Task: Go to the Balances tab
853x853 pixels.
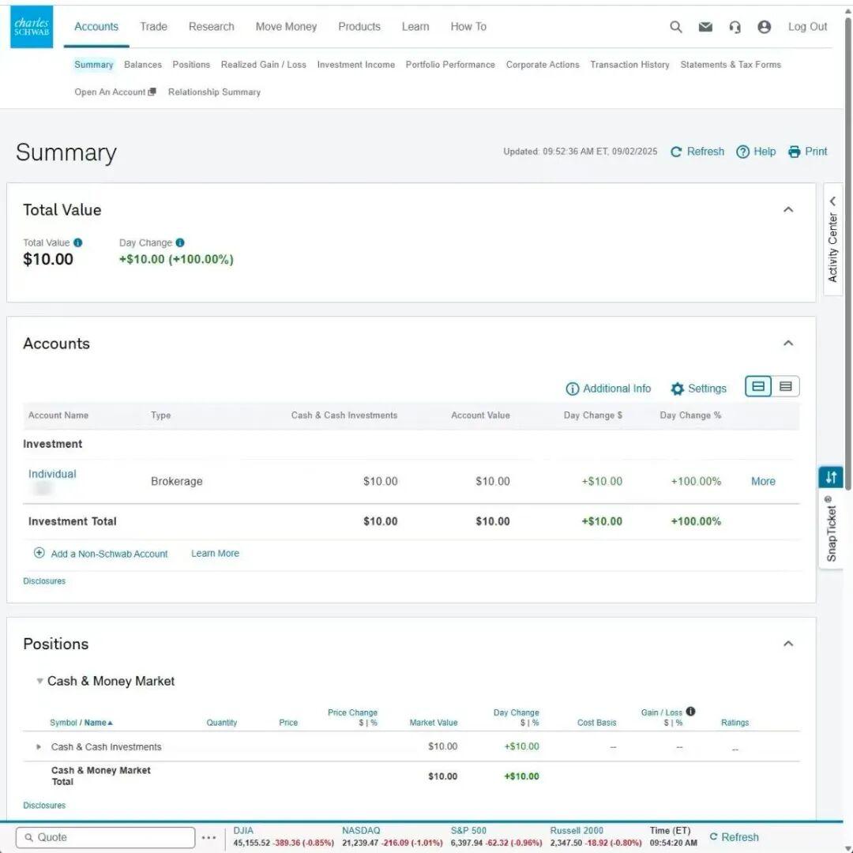Action: pos(142,65)
